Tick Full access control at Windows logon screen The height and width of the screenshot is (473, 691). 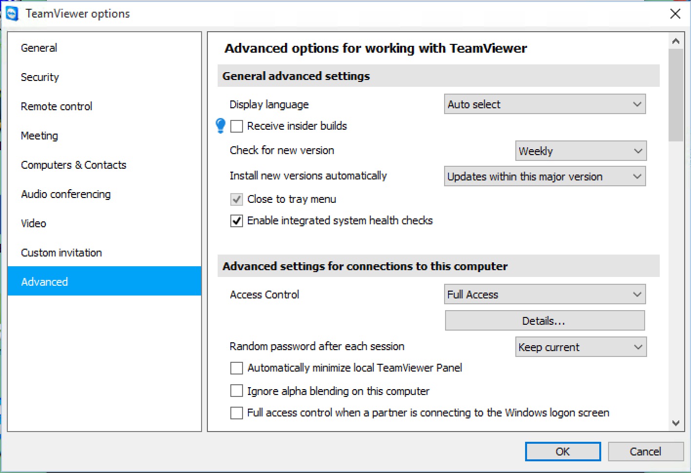click(x=237, y=413)
